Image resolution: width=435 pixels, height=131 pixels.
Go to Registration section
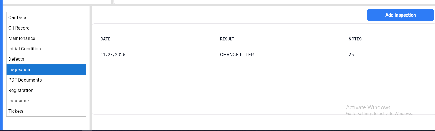21,90
